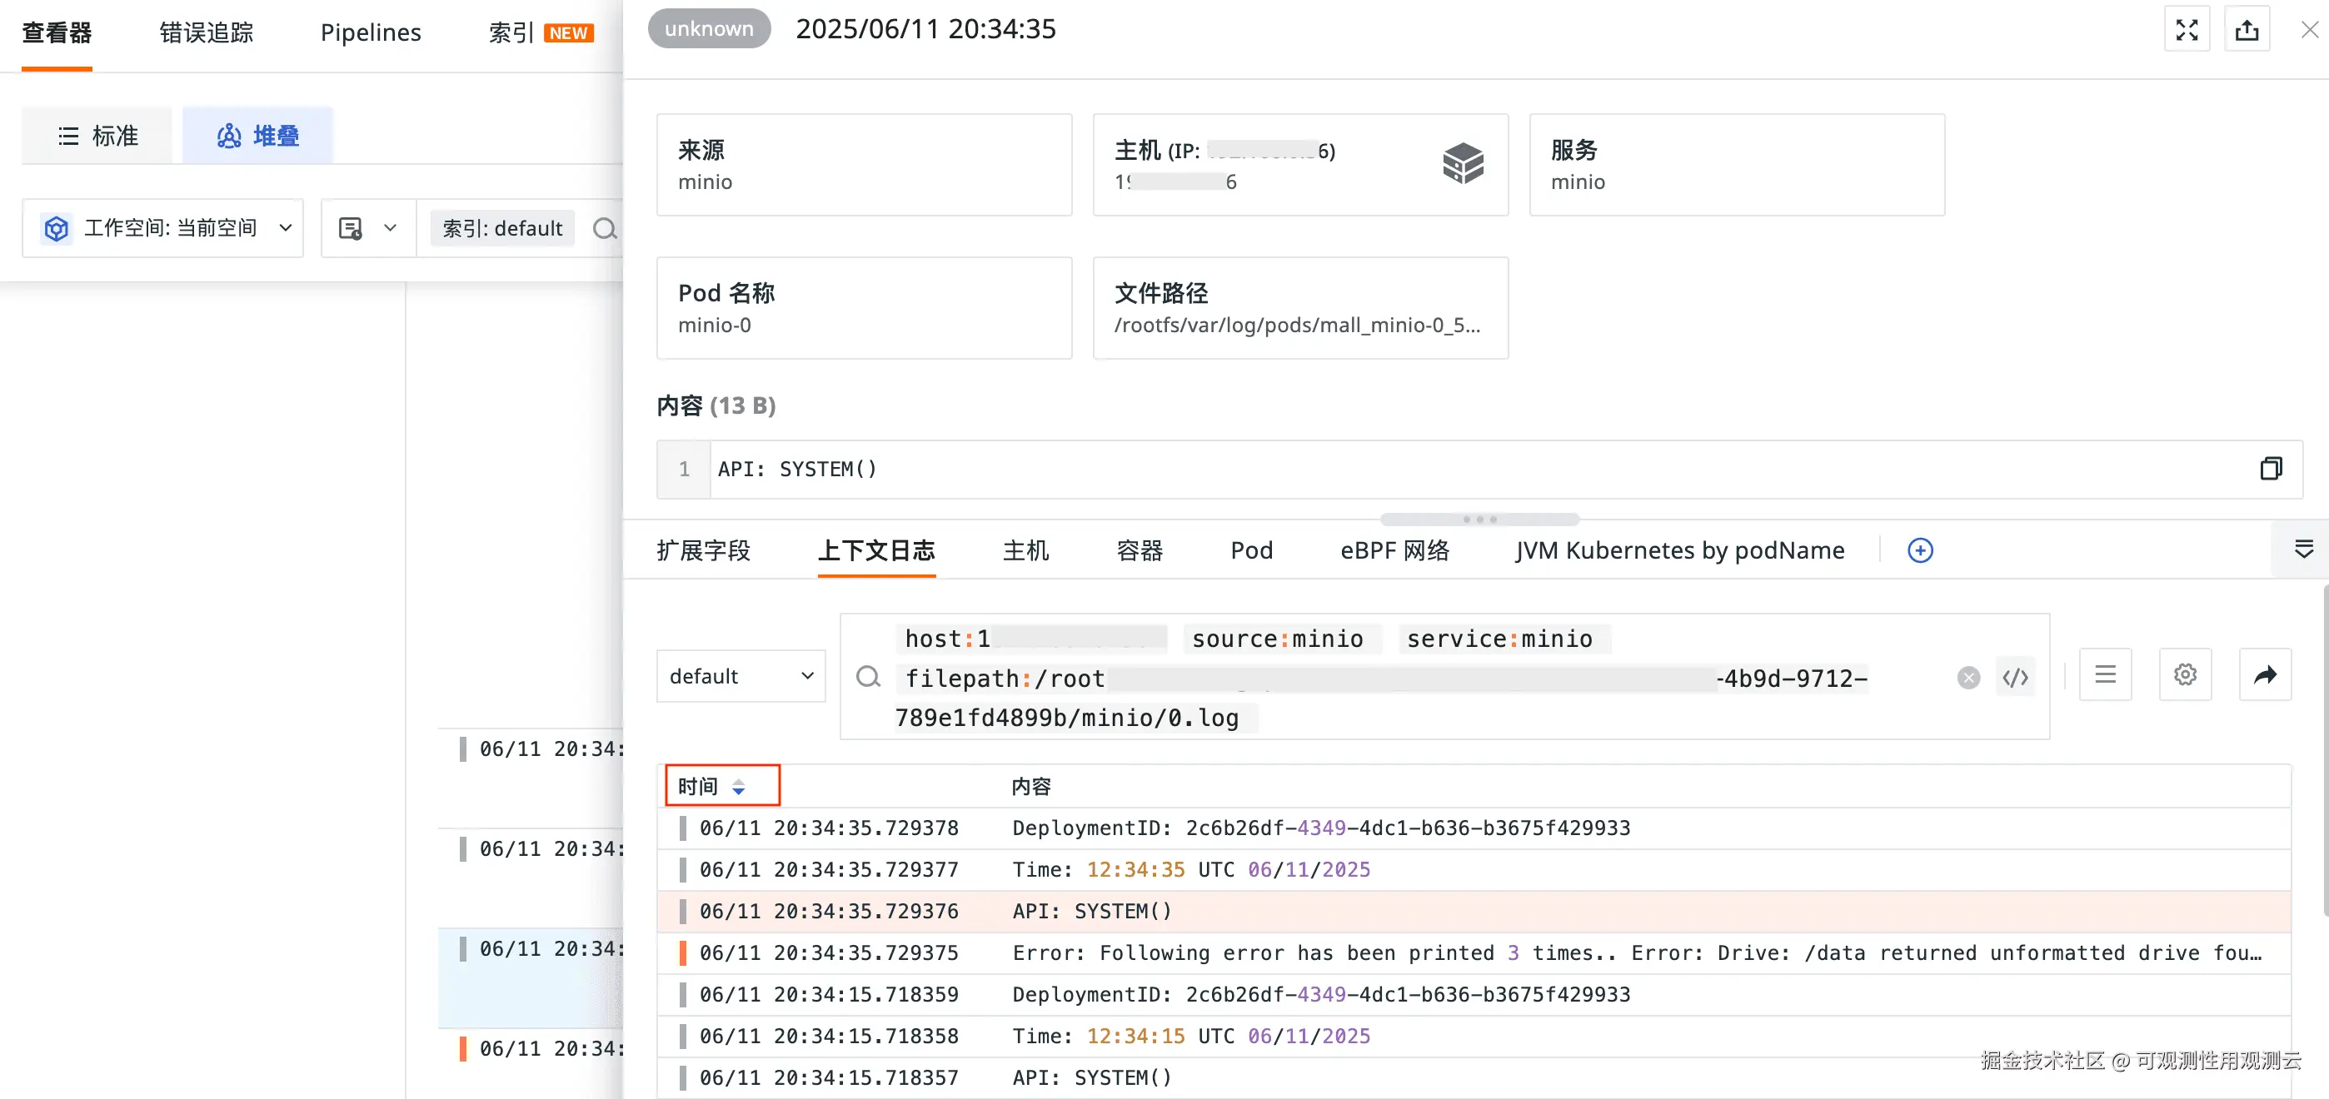Viewport: 2329px width, 1099px height.
Task: Open the 错误追踪 page
Action: 206,32
